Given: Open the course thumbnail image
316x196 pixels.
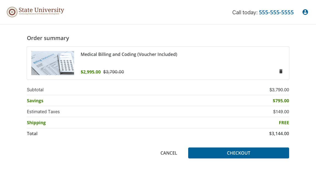Looking at the screenshot, I should tap(52, 63).
